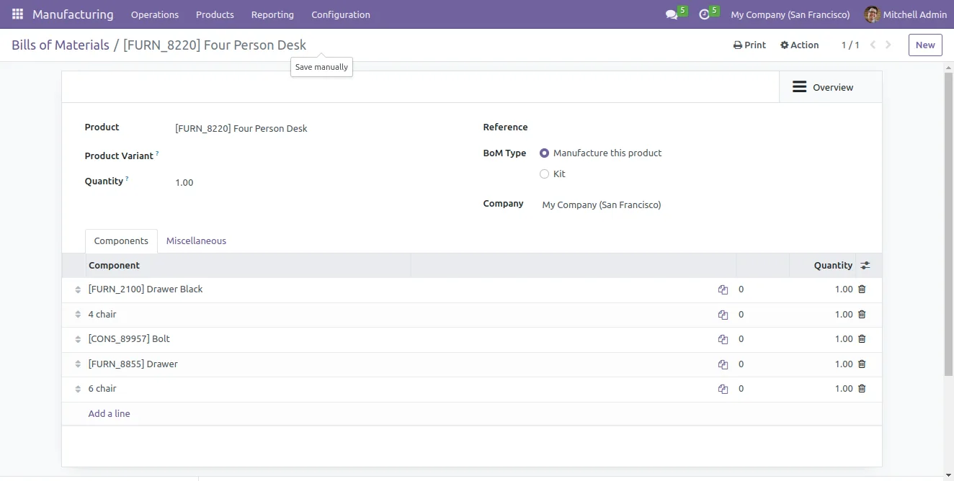Open the apps grid menu icon
This screenshot has height=481, width=954.
click(17, 14)
